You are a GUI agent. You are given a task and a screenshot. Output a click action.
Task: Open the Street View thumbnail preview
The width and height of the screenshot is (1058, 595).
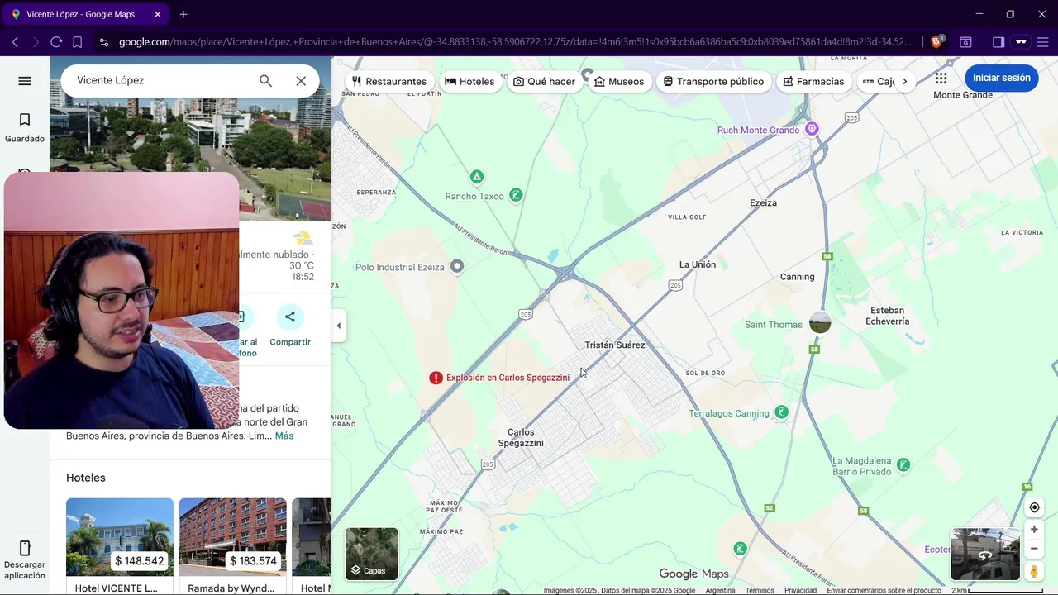(985, 555)
